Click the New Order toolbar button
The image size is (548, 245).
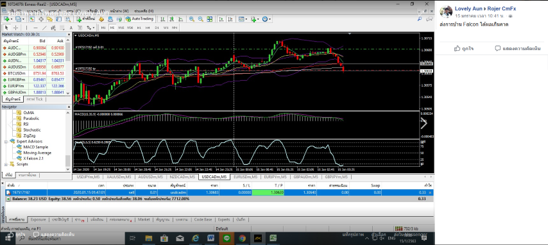coord(85,19)
